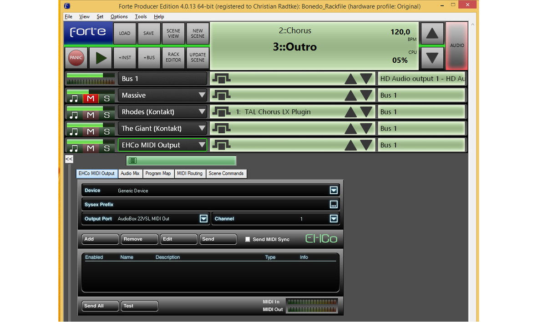Open the Device dropdown list
537x322 pixels.
pyautogui.click(x=334, y=190)
